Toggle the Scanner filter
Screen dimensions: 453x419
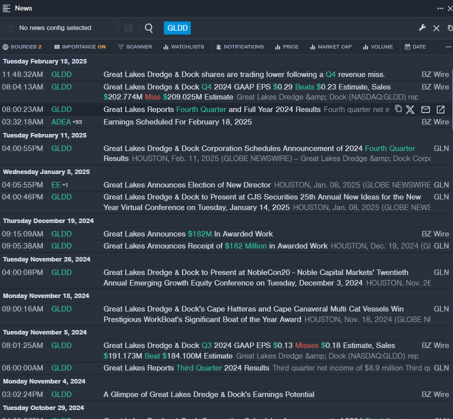coord(135,47)
